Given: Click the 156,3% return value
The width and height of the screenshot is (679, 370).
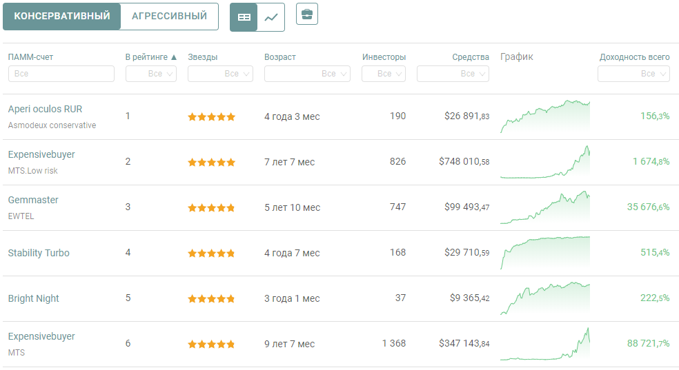Looking at the screenshot, I should point(655,116).
